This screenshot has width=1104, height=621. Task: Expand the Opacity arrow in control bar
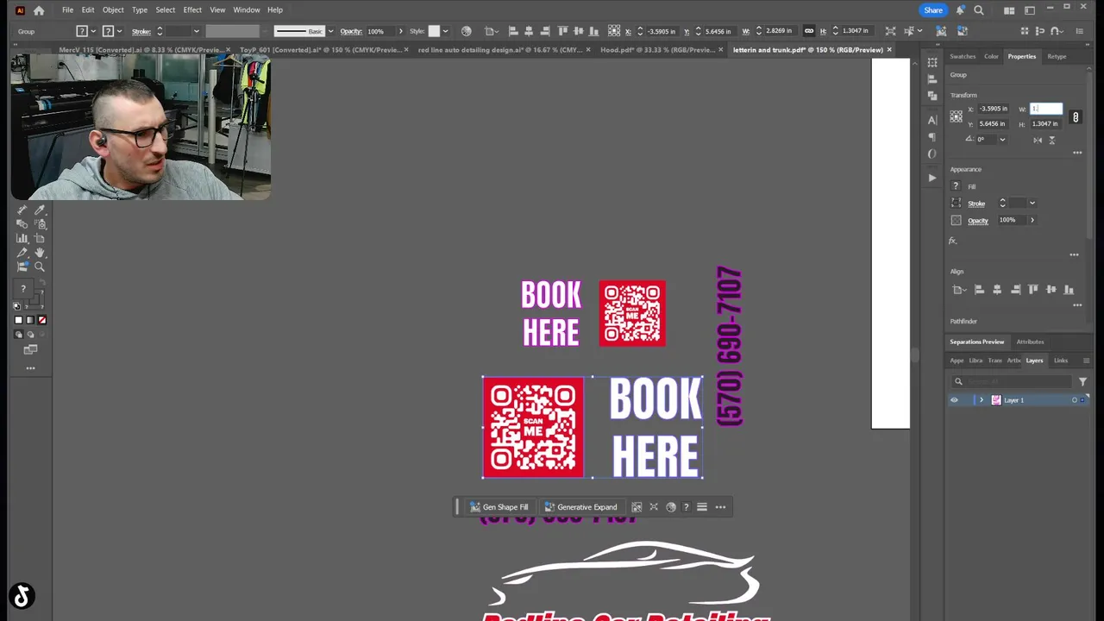click(x=400, y=31)
